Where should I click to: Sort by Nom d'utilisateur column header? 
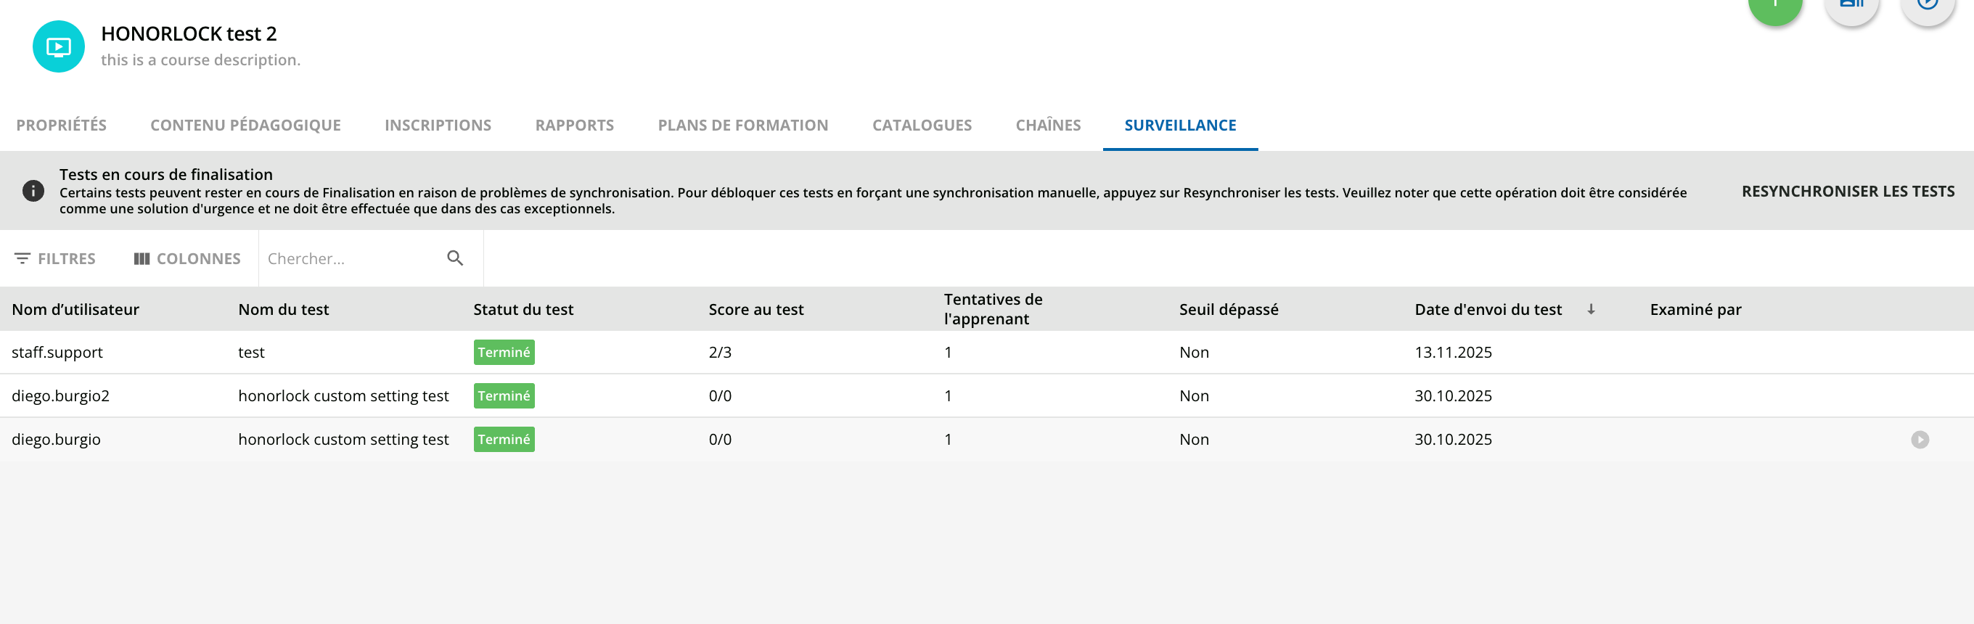[x=75, y=309]
